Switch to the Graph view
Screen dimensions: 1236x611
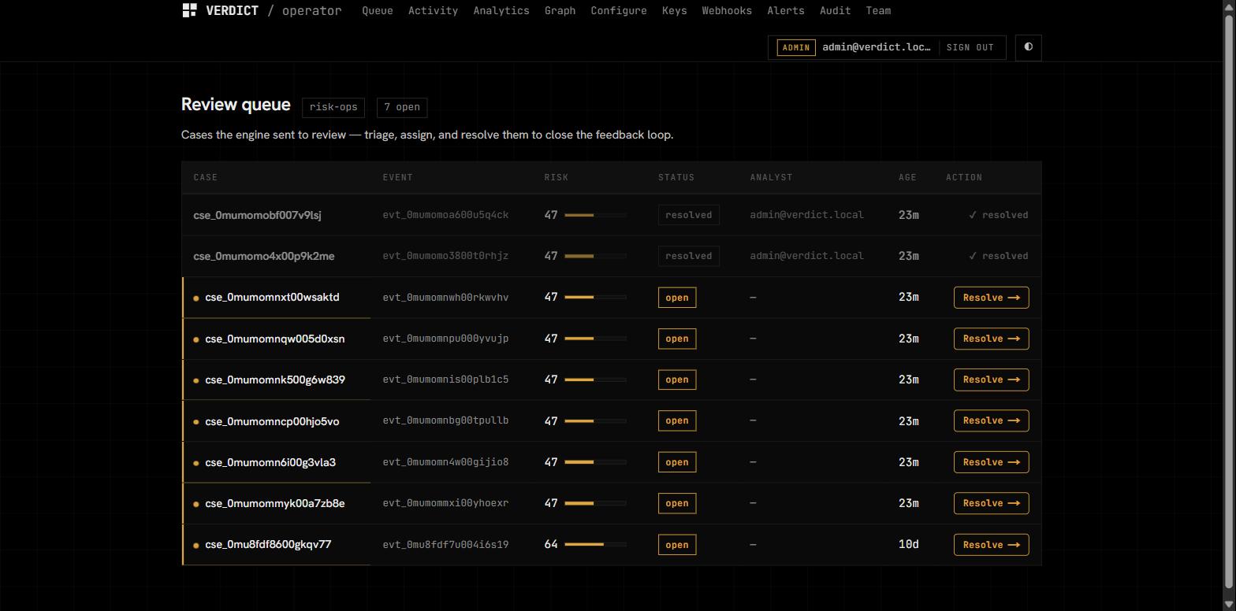point(560,11)
